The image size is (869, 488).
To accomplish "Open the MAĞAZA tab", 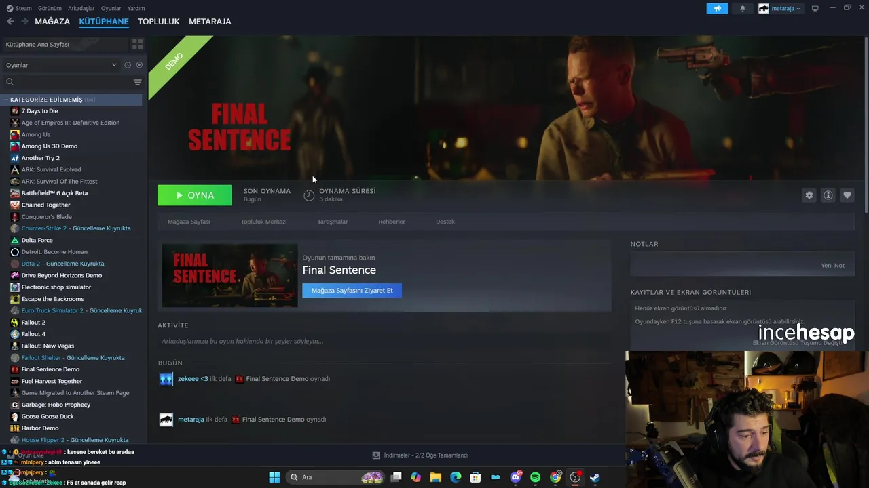I will point(52,22).
